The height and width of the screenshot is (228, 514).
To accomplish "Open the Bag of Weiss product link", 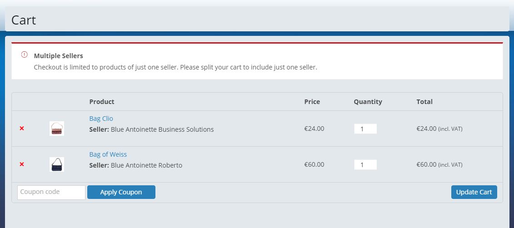I will coord(108,154).
